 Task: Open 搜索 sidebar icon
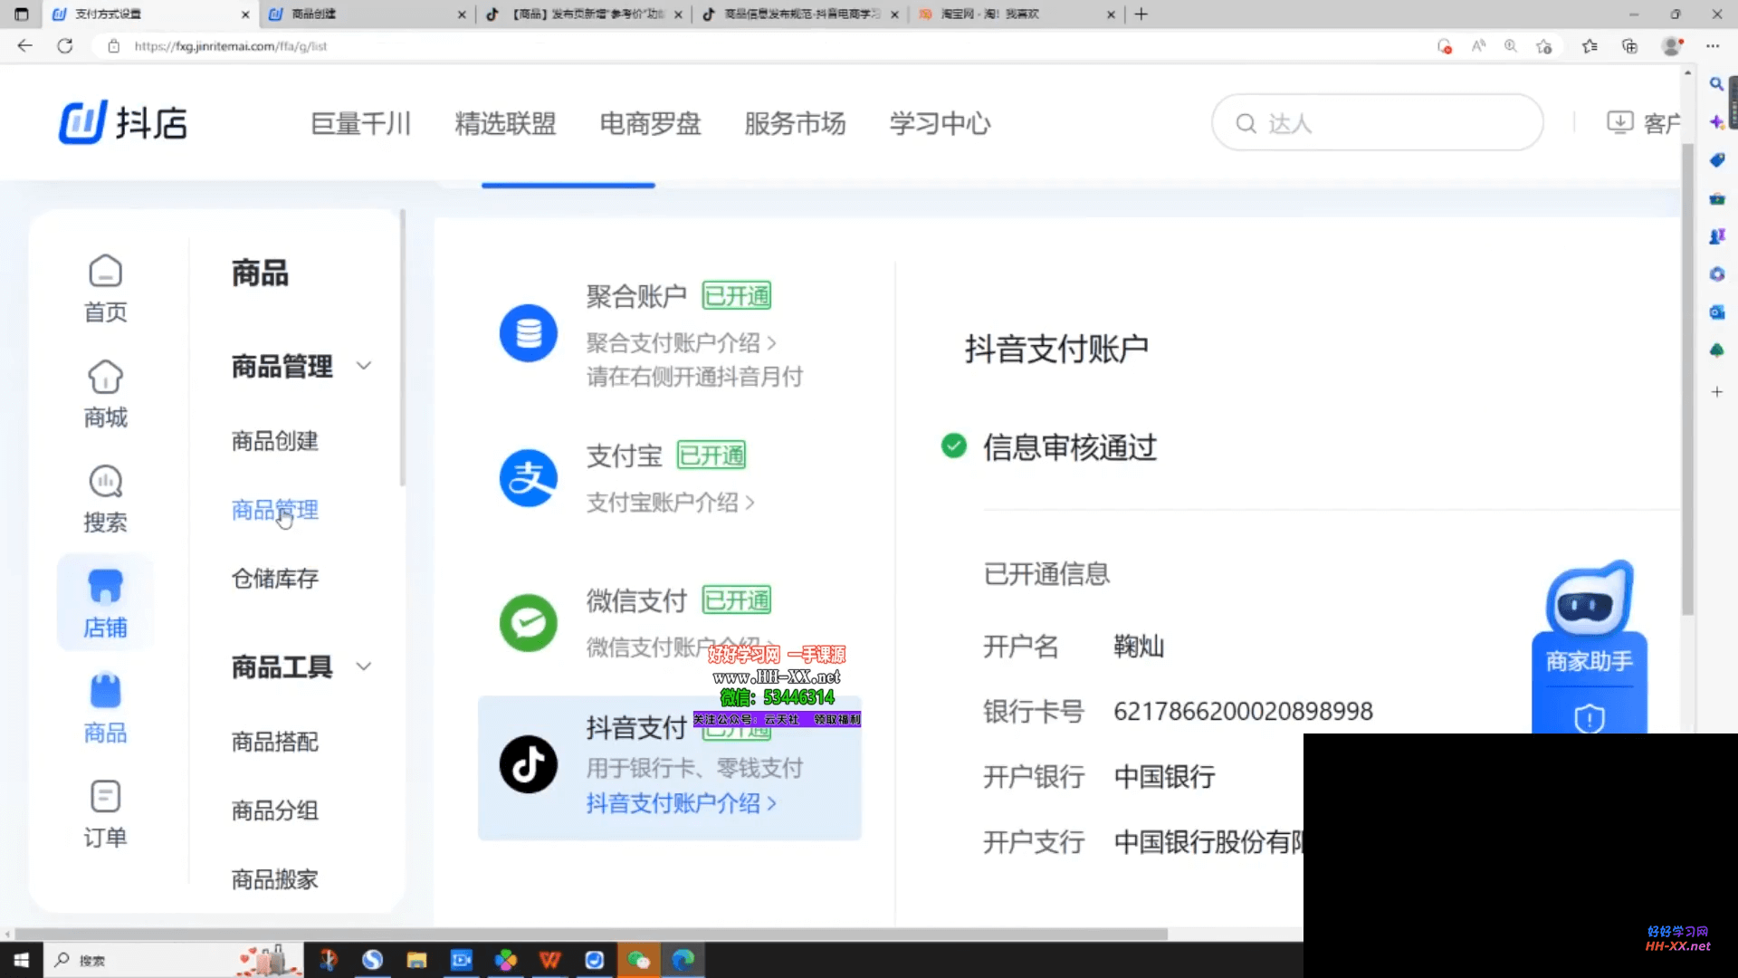tap(105, 498)
